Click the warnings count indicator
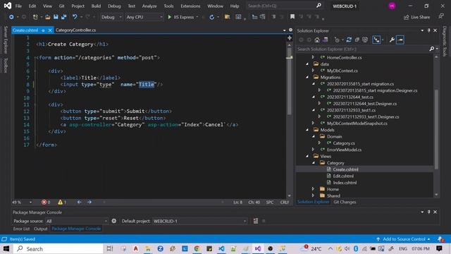The width and height of the screenshot is (451, 254). pos(62,202)
